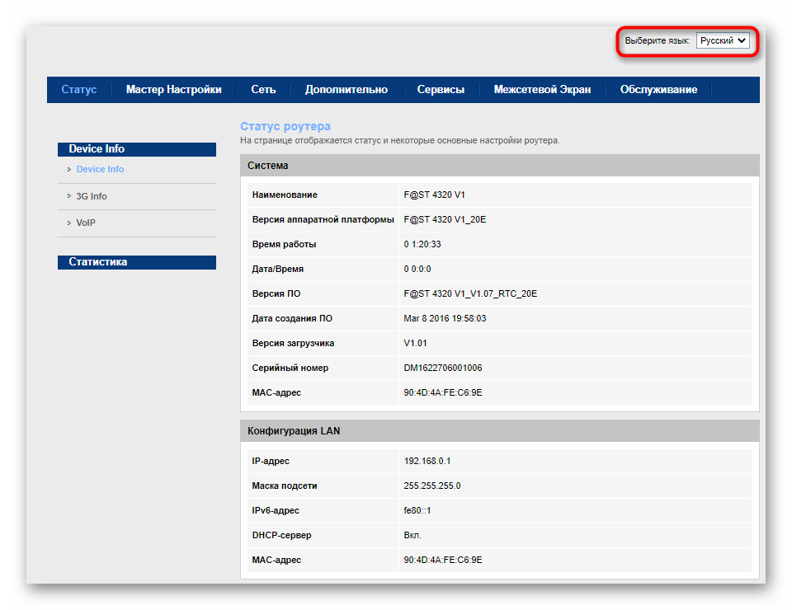792x610 pixels.
Task: Expand the Статистика sidebar section
Action: [98, 262]
